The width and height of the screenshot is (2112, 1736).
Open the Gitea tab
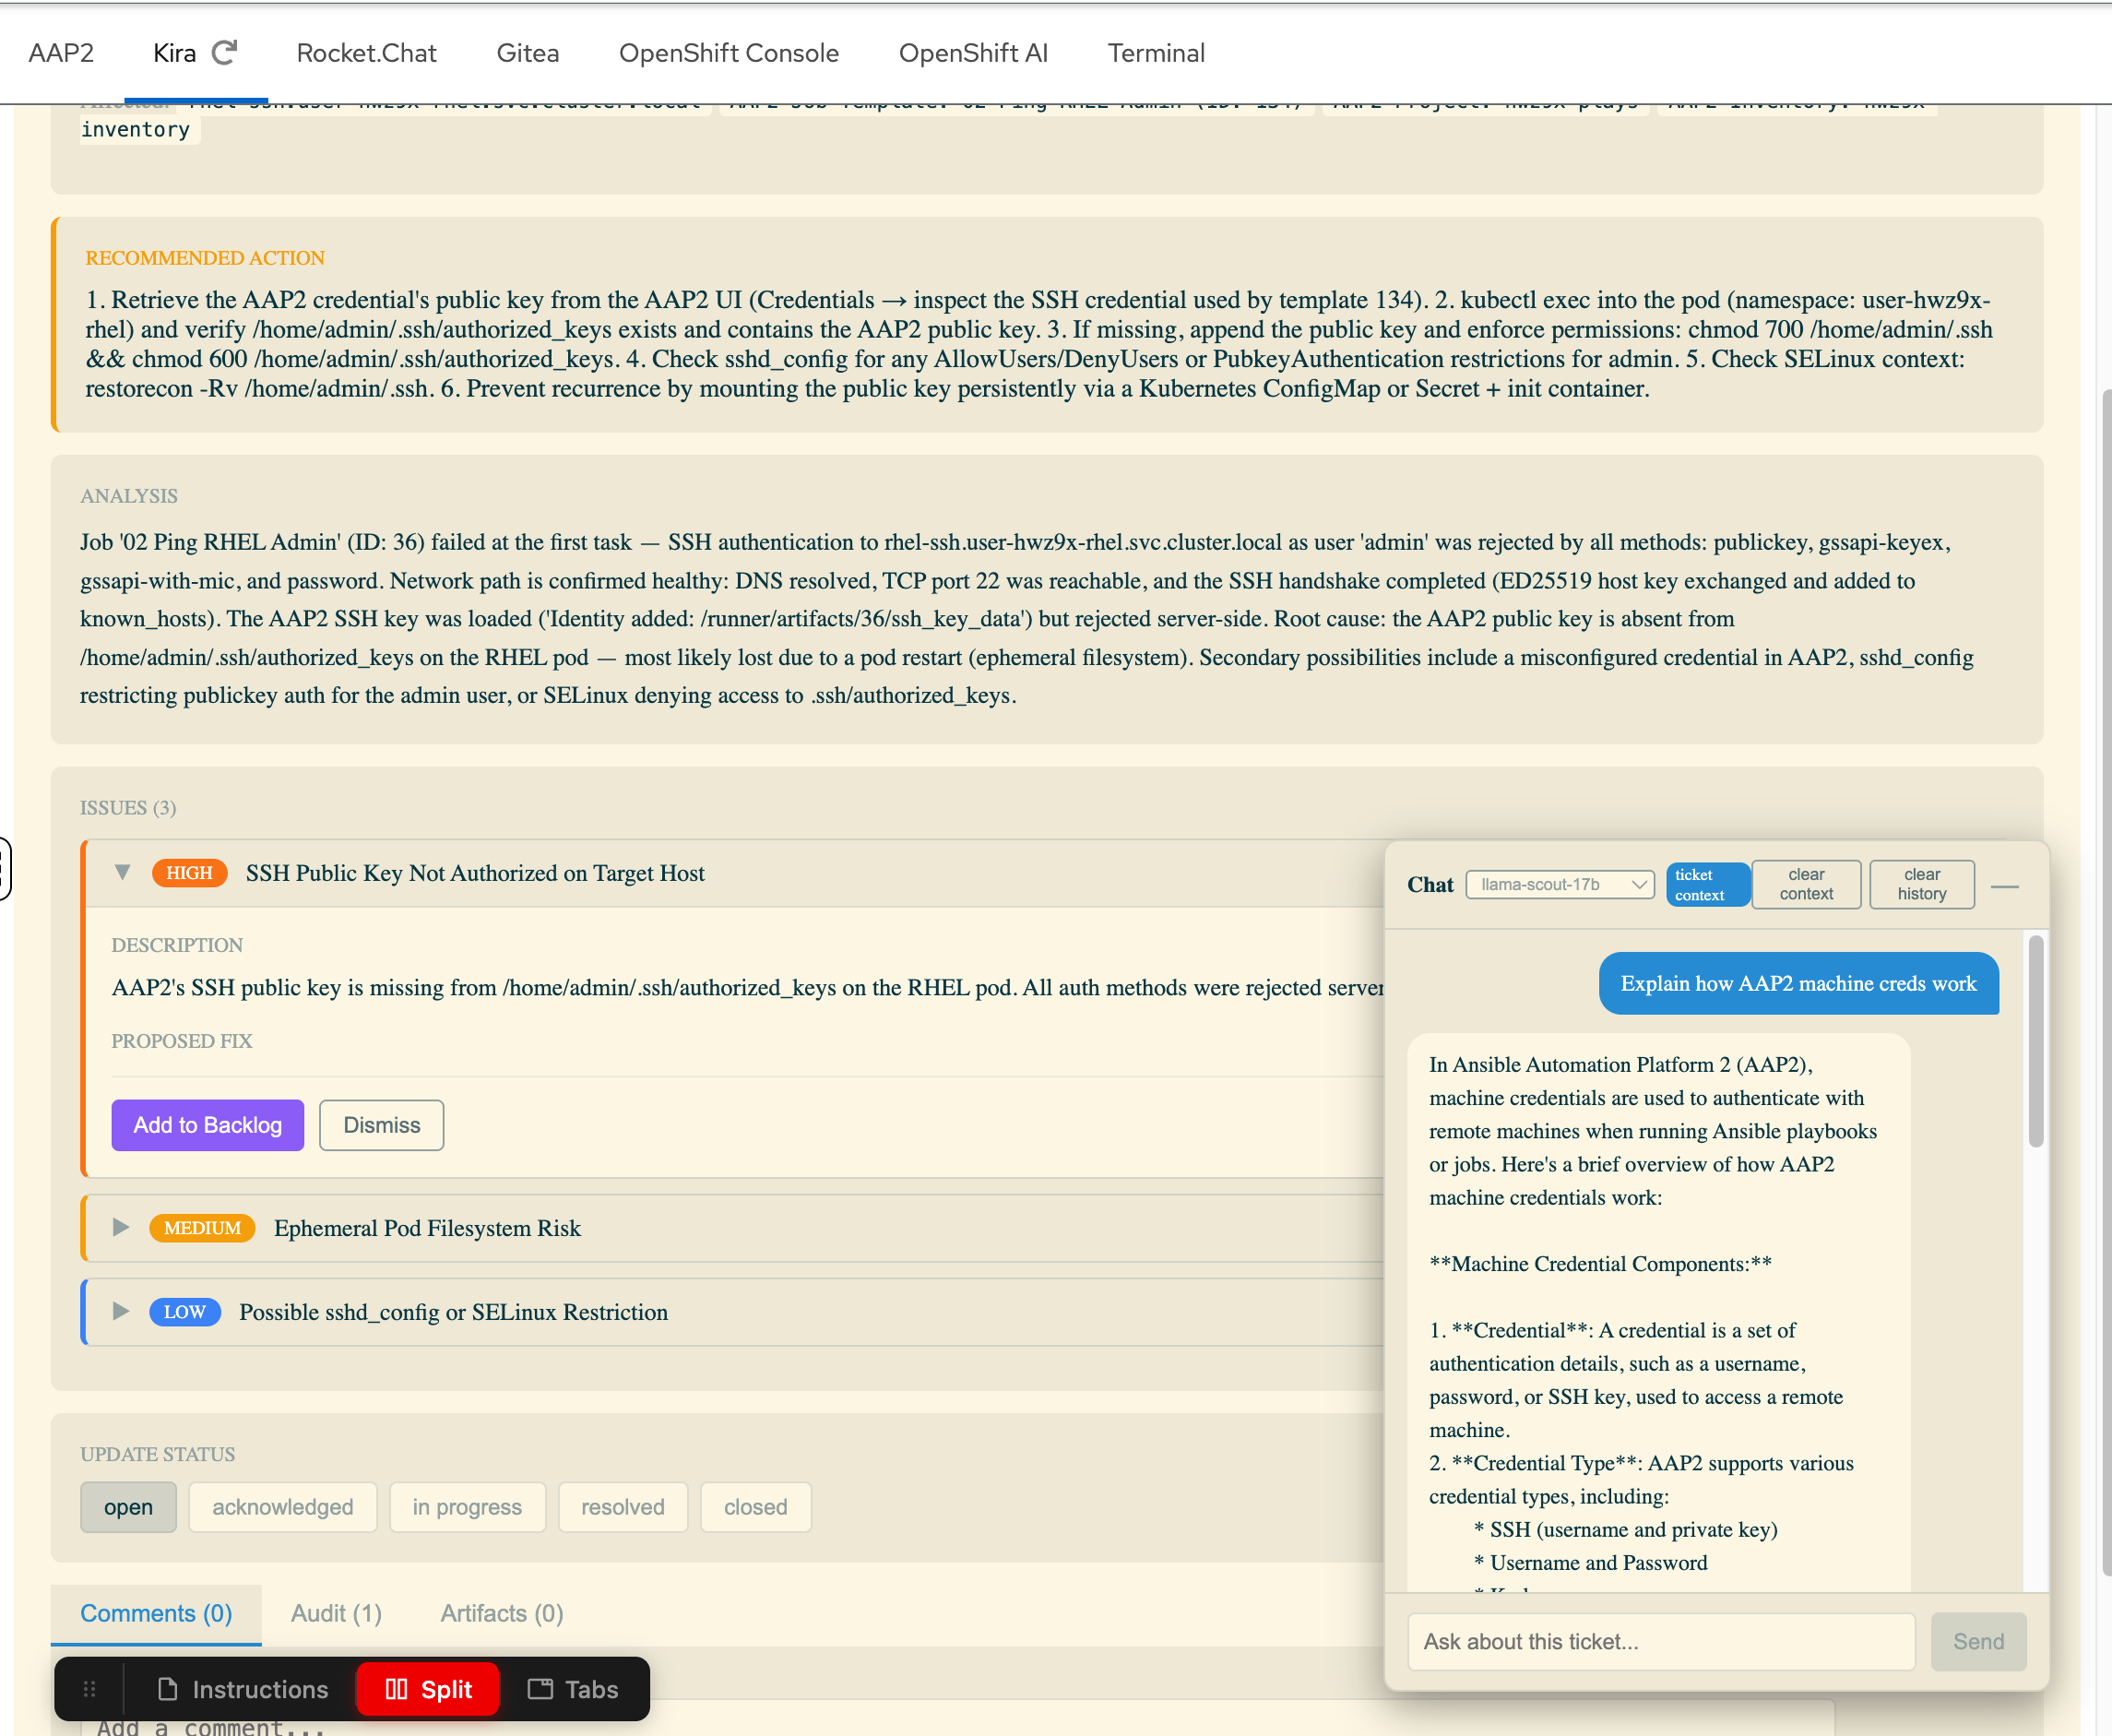coord(527,53)
